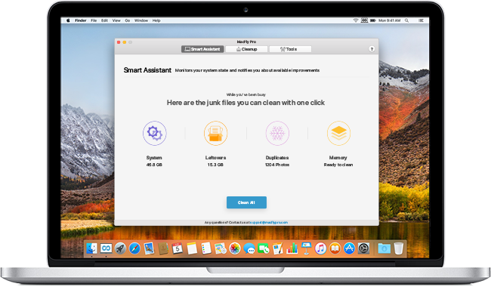Screen dimensions: 491x287
Task: Click the Wi-Fi status icon
Action: (x=356, y=20)
